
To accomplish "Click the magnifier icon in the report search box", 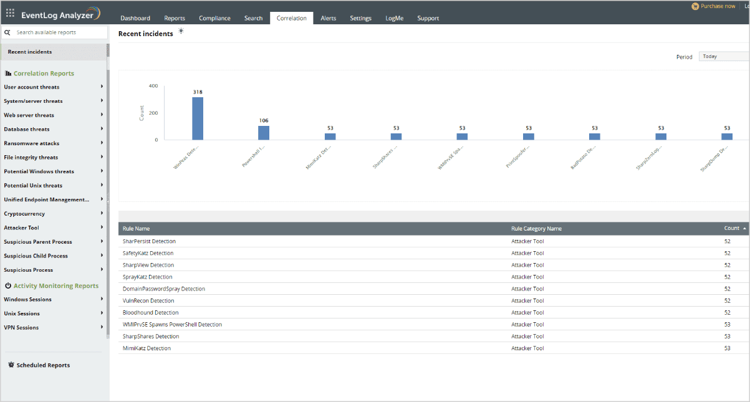I will (x=7, y=32).
